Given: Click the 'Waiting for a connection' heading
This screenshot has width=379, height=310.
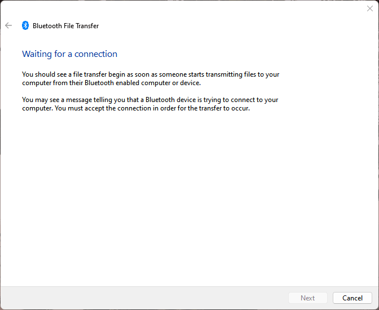Looking at the screenshot, I should (x=69, y=54).
